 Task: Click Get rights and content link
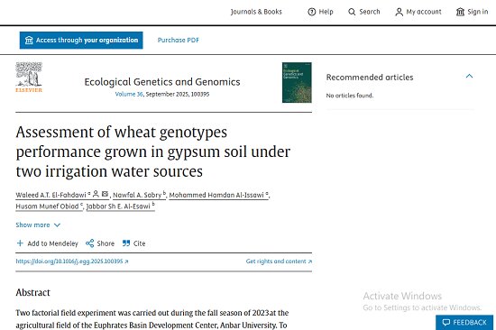(x=279, y=261)
